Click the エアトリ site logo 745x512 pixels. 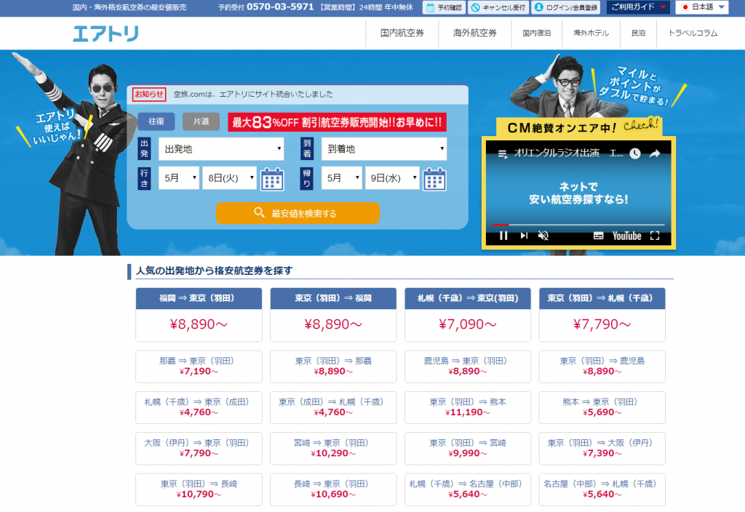[105, 33]
